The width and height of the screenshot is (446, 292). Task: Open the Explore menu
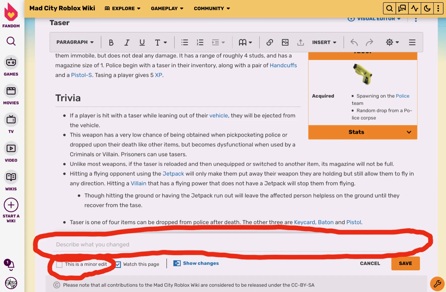pyautogui.click(x=123, y=9)
